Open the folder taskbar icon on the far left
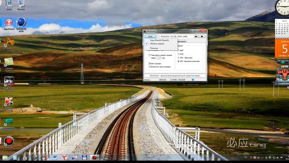This screenshot has width=289, height=163. click(5, 158)
